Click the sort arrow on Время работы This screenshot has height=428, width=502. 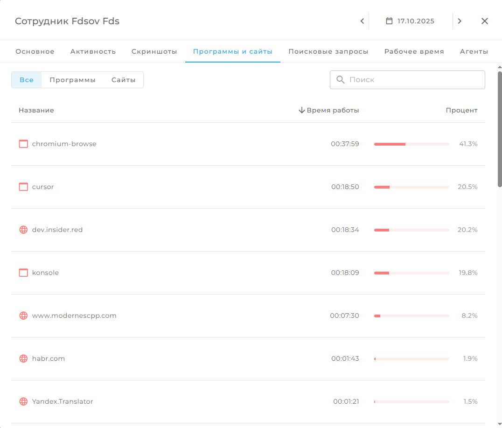[x=301, y=110]
